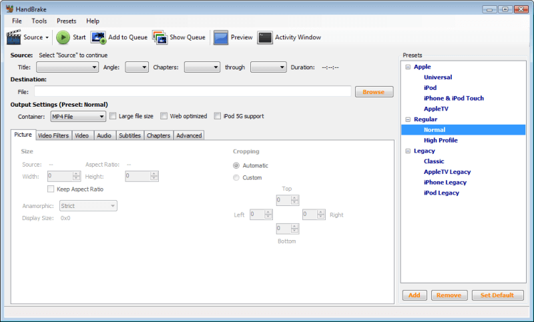Image resolution: width=534 pixels, height=322 pixels.
Task: Click the Show Queue label
Action: (x=188, y=37)
